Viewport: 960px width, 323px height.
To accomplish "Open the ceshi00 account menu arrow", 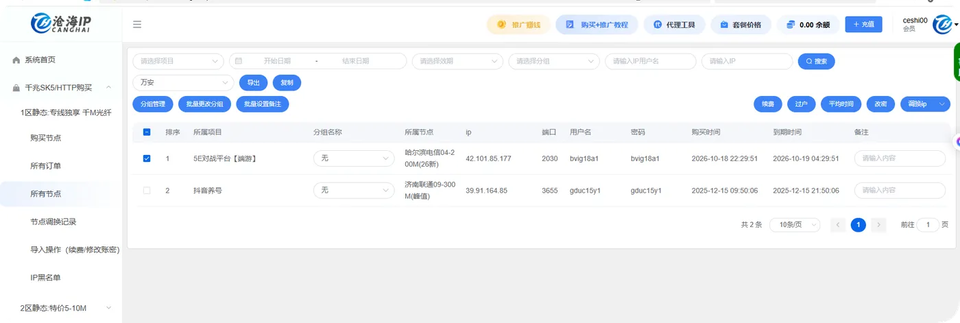I will click(x=956, y=25).
